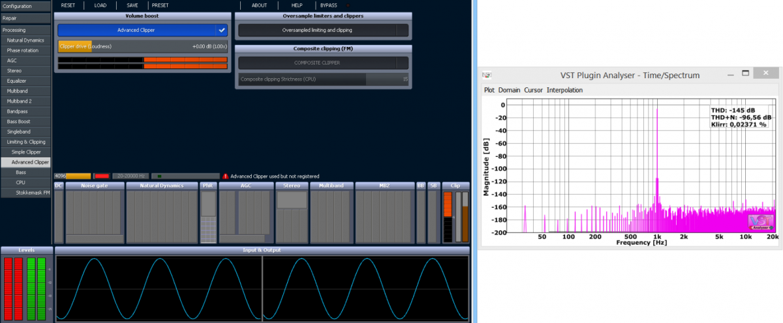Click the Klirr: 0,02371 % readout

[x=739, y=124]
